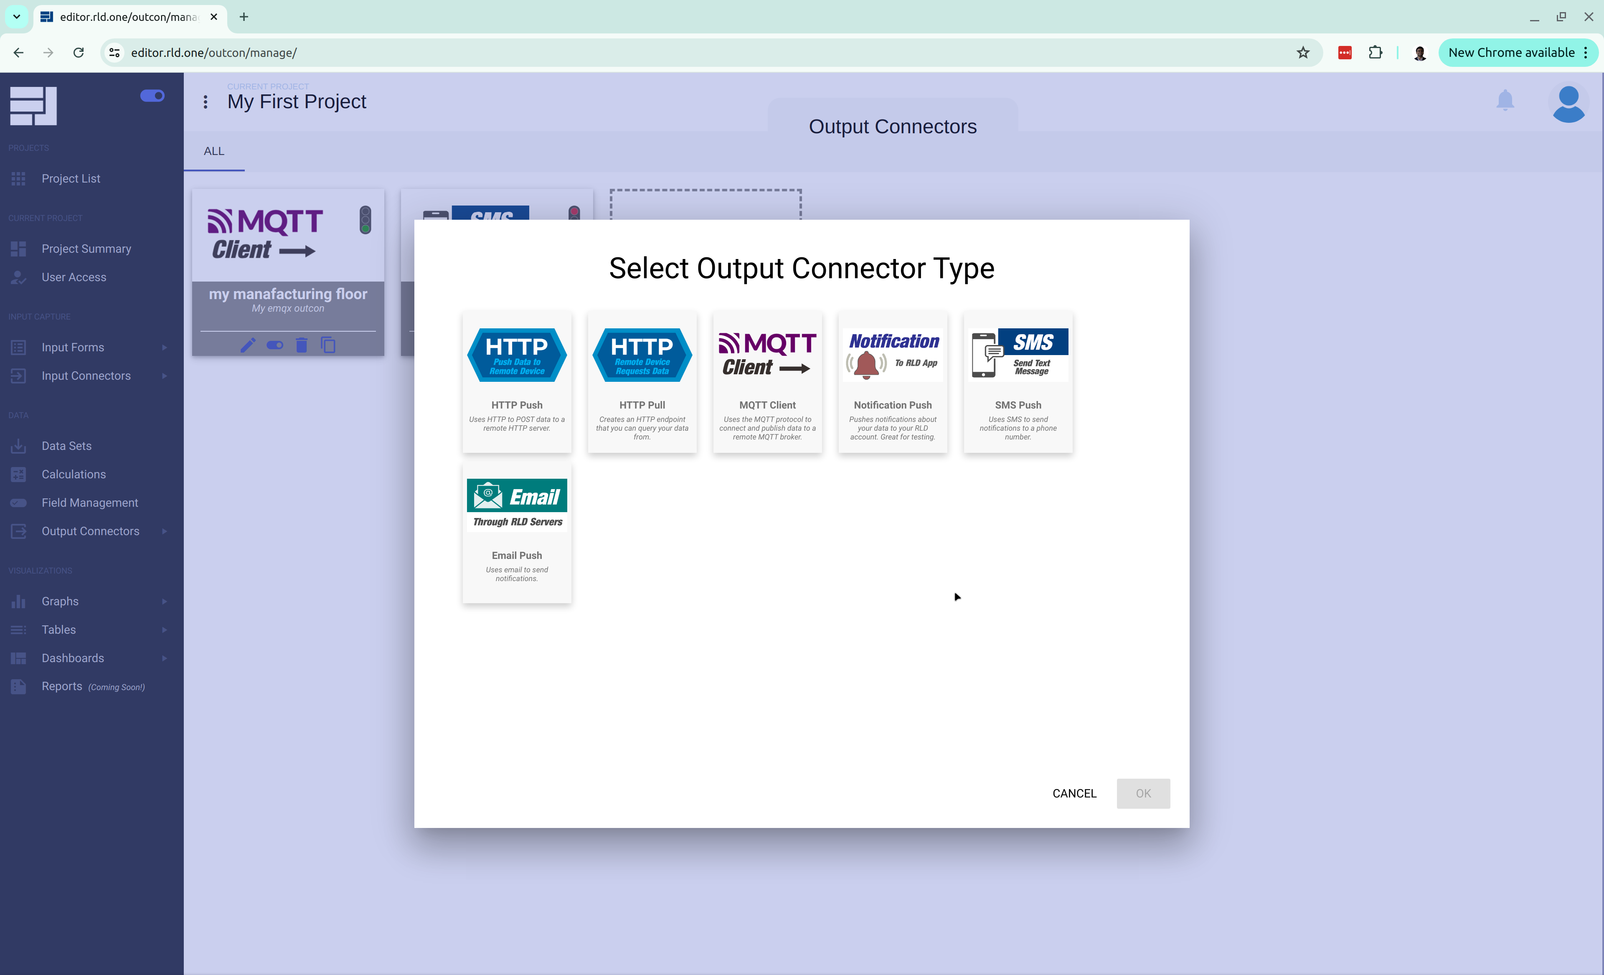Viewport: 1604px width, 975px height.
Task: Expand Output Connectors submenu arrow
Action: [164, 531]
